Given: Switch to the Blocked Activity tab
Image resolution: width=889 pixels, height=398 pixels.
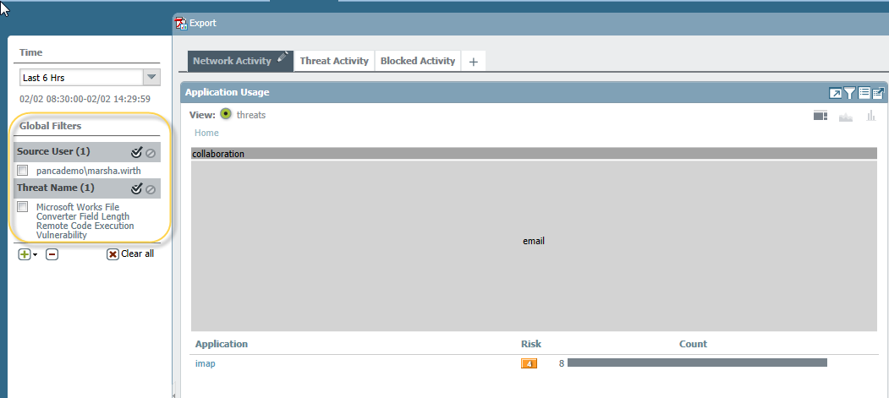Looking at the screenshot, I should click(418, 61).
